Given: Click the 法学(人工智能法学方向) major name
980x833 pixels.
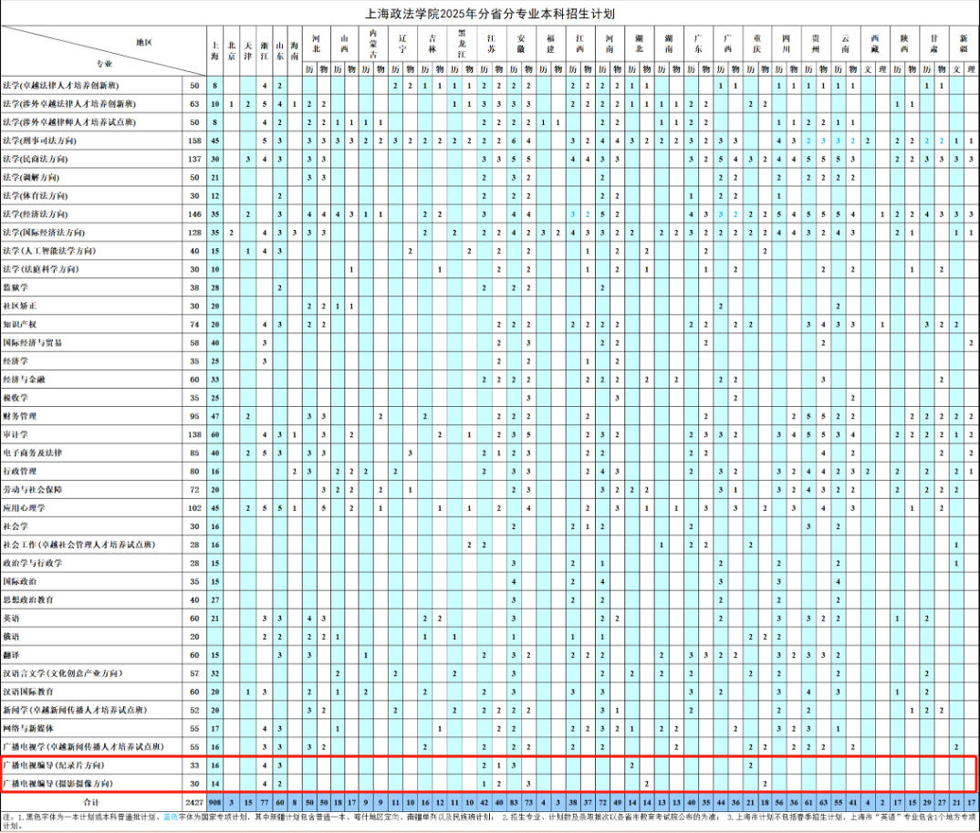Looking at the screenshot, I should click(49, 251).
